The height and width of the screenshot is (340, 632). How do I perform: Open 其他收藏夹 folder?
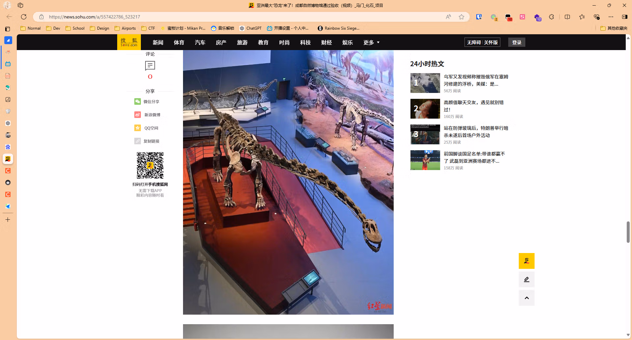[x=614, y=28]
